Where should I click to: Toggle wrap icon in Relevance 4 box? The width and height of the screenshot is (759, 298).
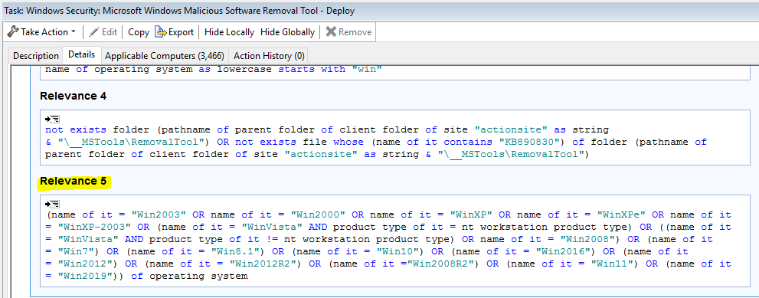(52, 120)
